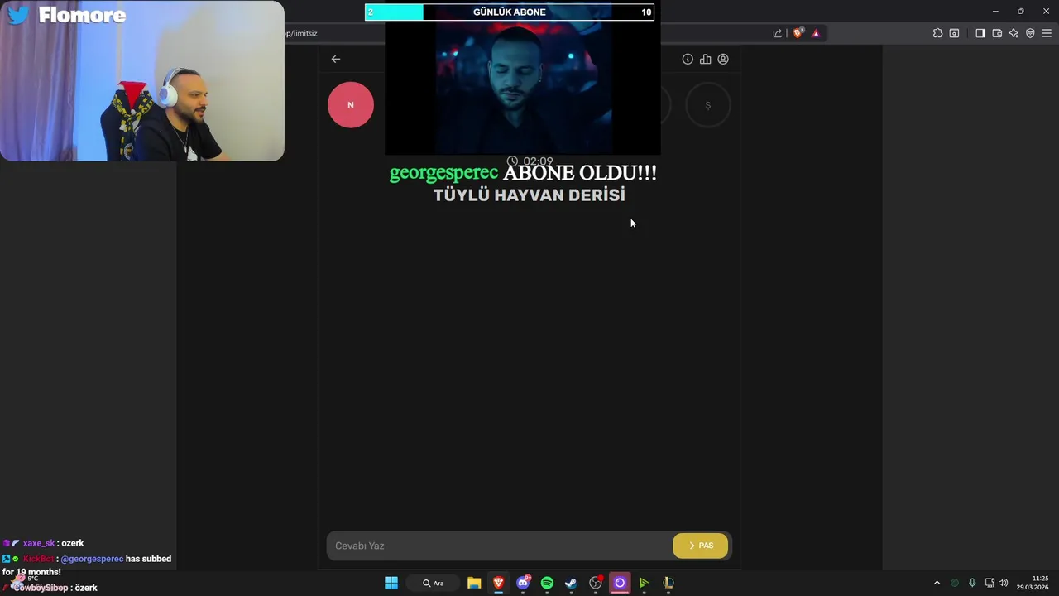Open the tab search icon
This screenshot has height=596, width=1059.
pos(954,33)
